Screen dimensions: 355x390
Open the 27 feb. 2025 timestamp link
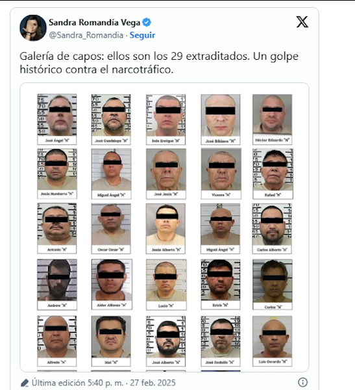tap(153, 383)
